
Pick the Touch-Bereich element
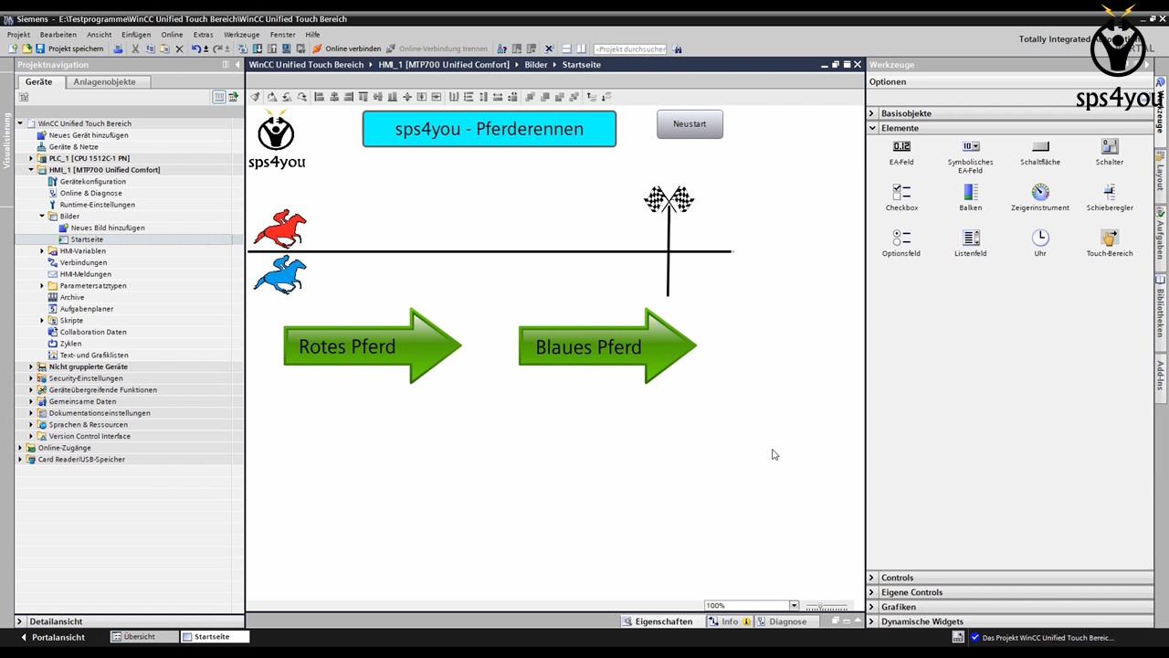click(1109, 239)
